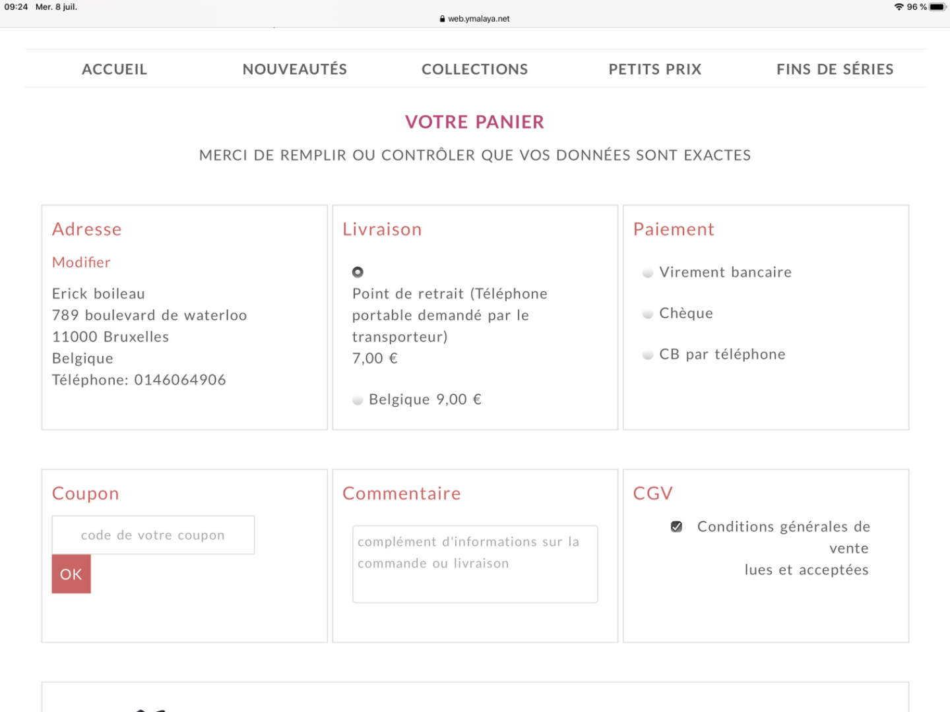
Task: Choose CB par téléphone payment
Action: coord(648,355)
